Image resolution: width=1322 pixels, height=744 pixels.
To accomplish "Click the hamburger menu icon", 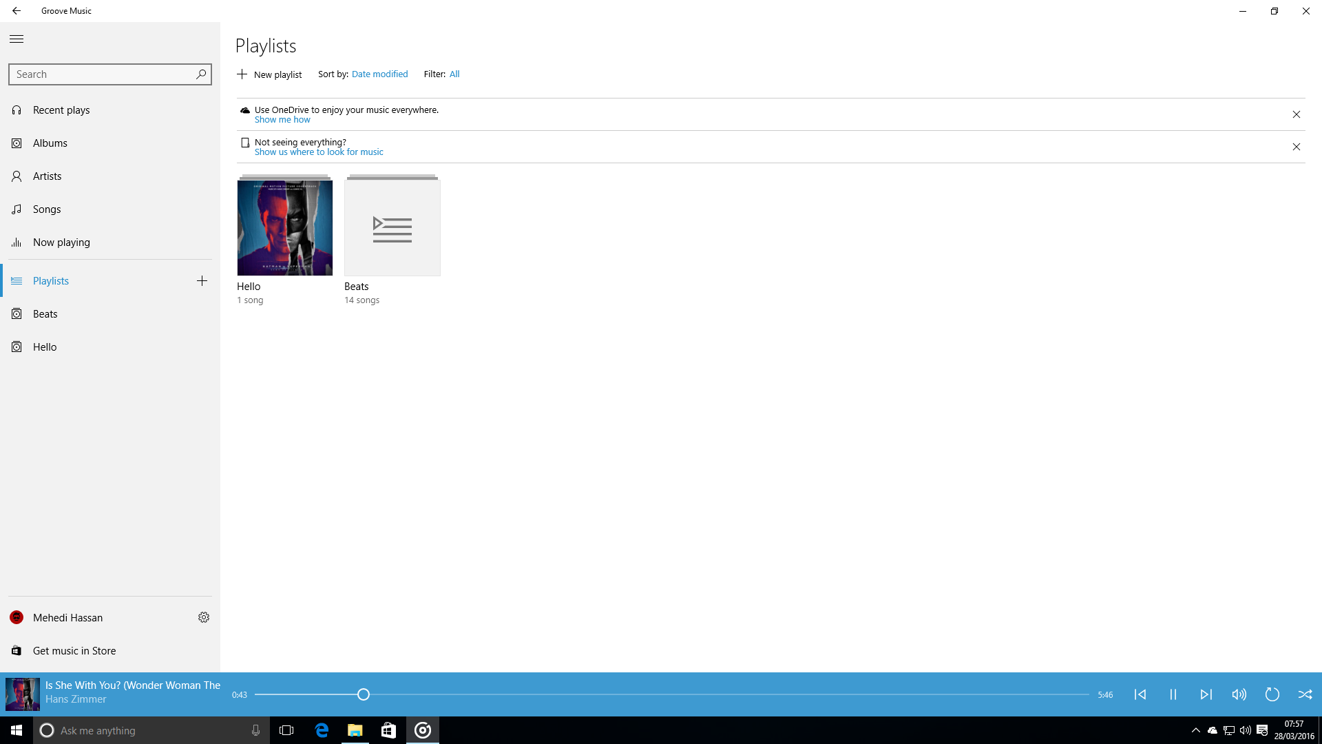I will [17, 38].
